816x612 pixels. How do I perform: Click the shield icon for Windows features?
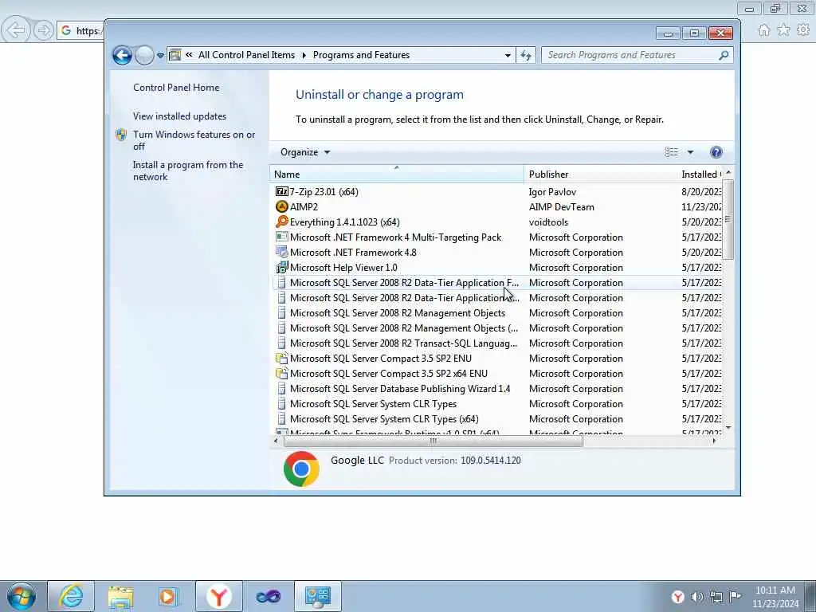[x=121, y=135]
